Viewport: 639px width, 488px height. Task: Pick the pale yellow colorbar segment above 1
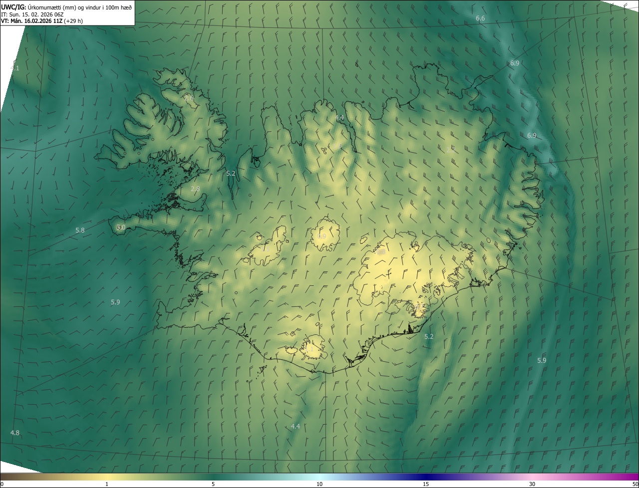[107, 477]
